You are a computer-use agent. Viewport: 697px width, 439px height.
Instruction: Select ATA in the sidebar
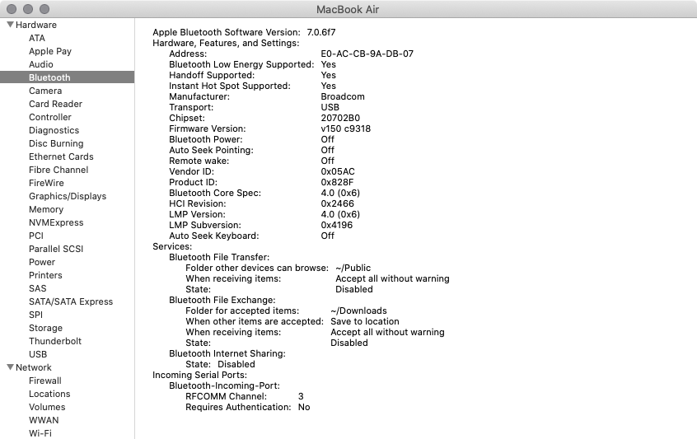pos(37,38)
